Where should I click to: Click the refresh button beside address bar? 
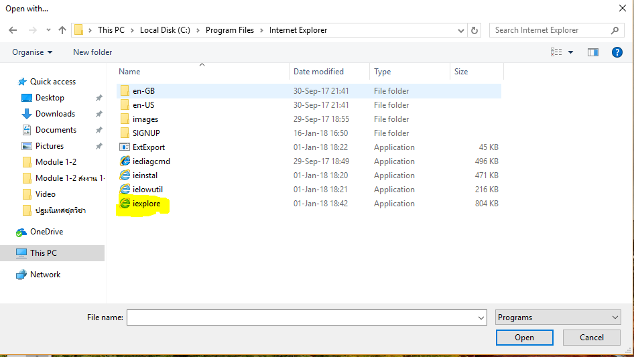pos(475,30)
